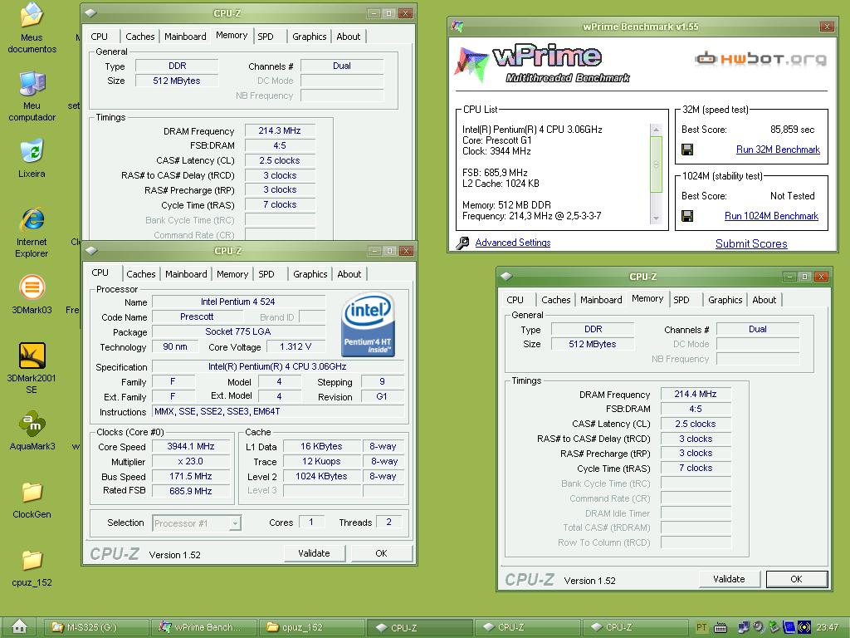Select Mainboard tab in CPU-Z processor window

click(186, 274)
